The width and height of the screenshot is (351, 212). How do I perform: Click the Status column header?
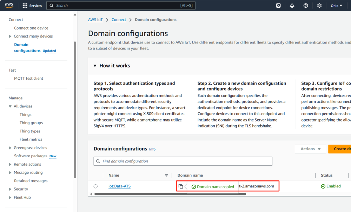pos(326,175)
